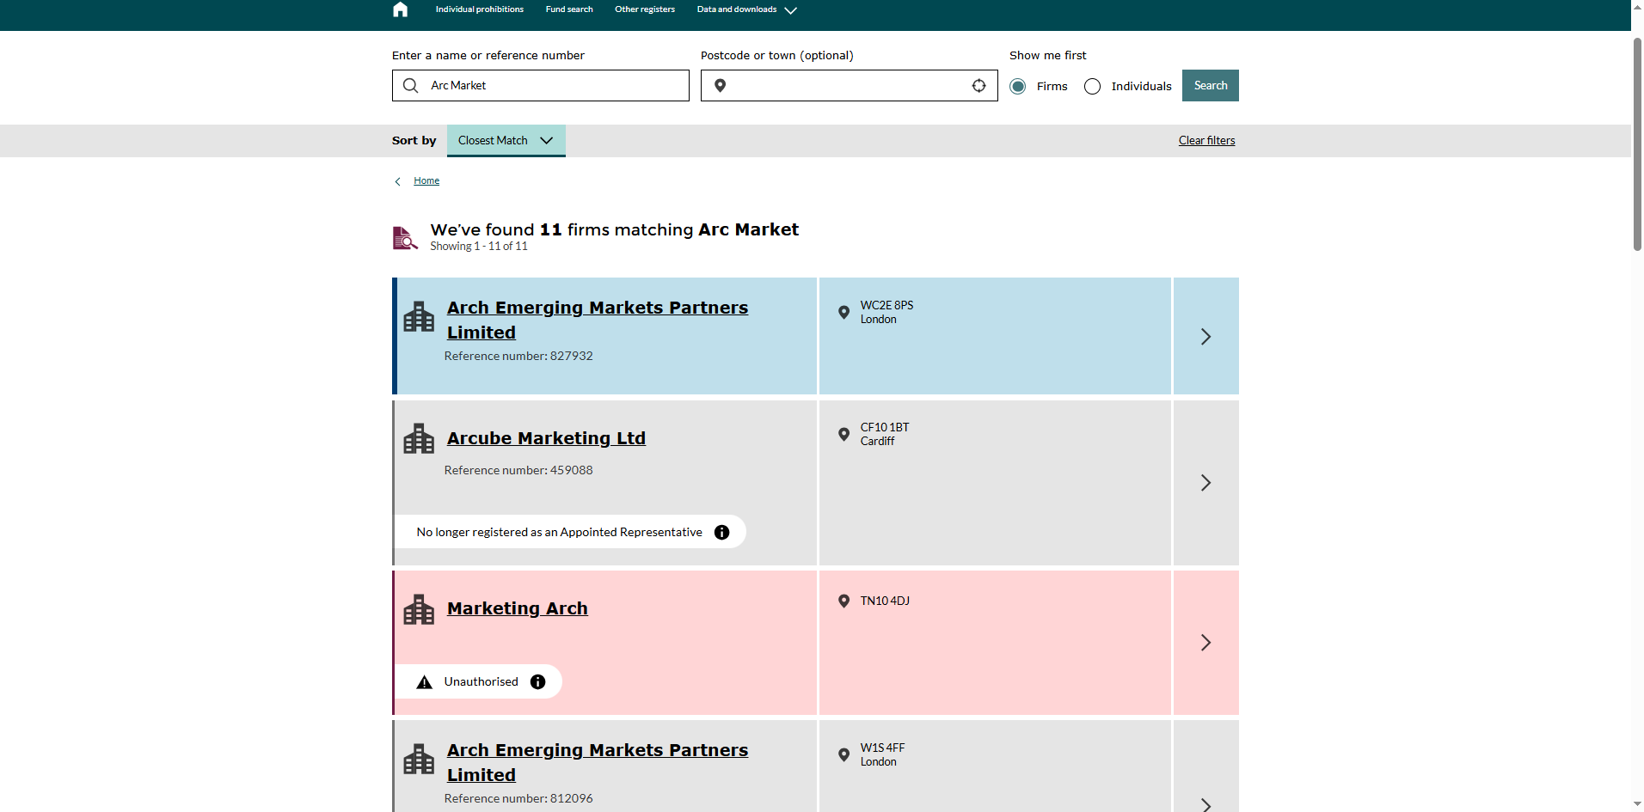This screenshot has height=812, width=1644.
Task: Click info icon beside Appointed Representative notice
Action: pos(722,533)
